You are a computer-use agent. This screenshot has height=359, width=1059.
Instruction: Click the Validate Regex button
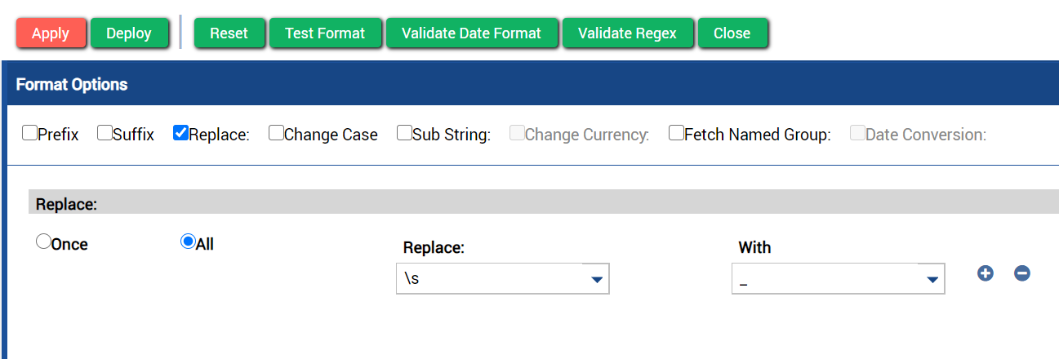click(628, 33)
